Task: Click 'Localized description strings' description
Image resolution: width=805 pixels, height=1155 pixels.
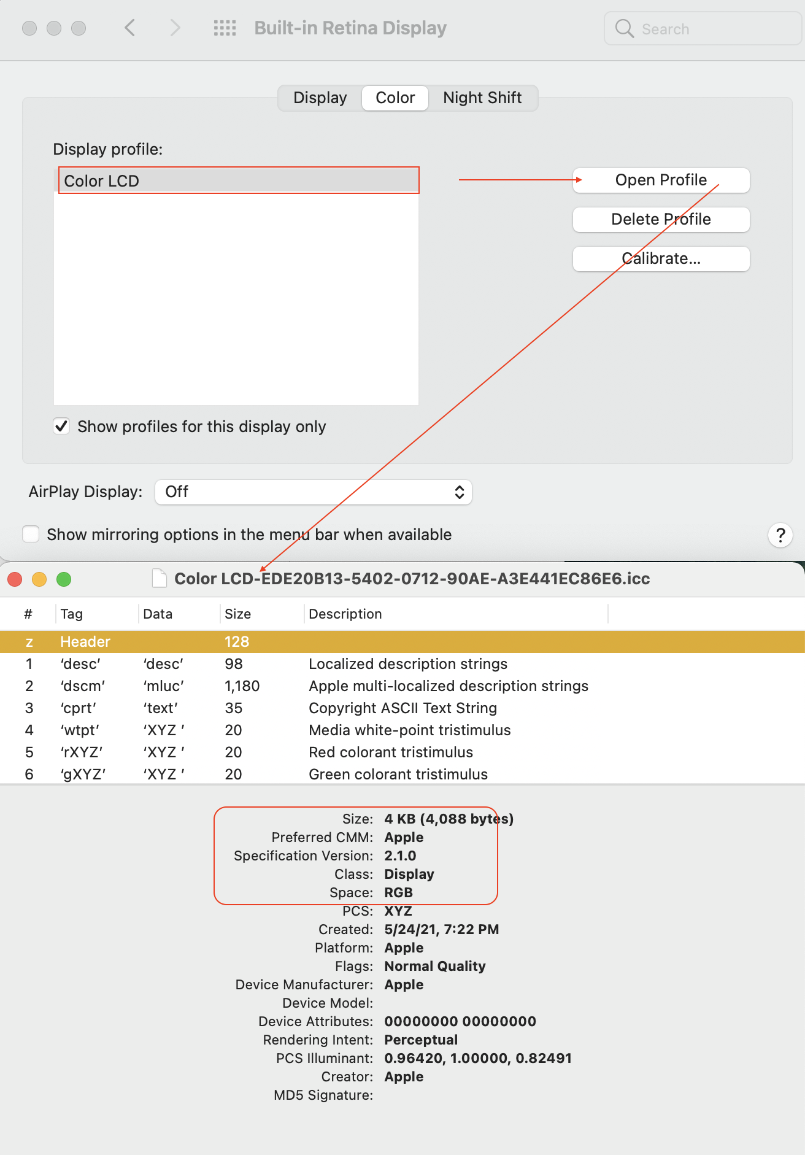Action: pyautogui.click(x=408, y=664)
